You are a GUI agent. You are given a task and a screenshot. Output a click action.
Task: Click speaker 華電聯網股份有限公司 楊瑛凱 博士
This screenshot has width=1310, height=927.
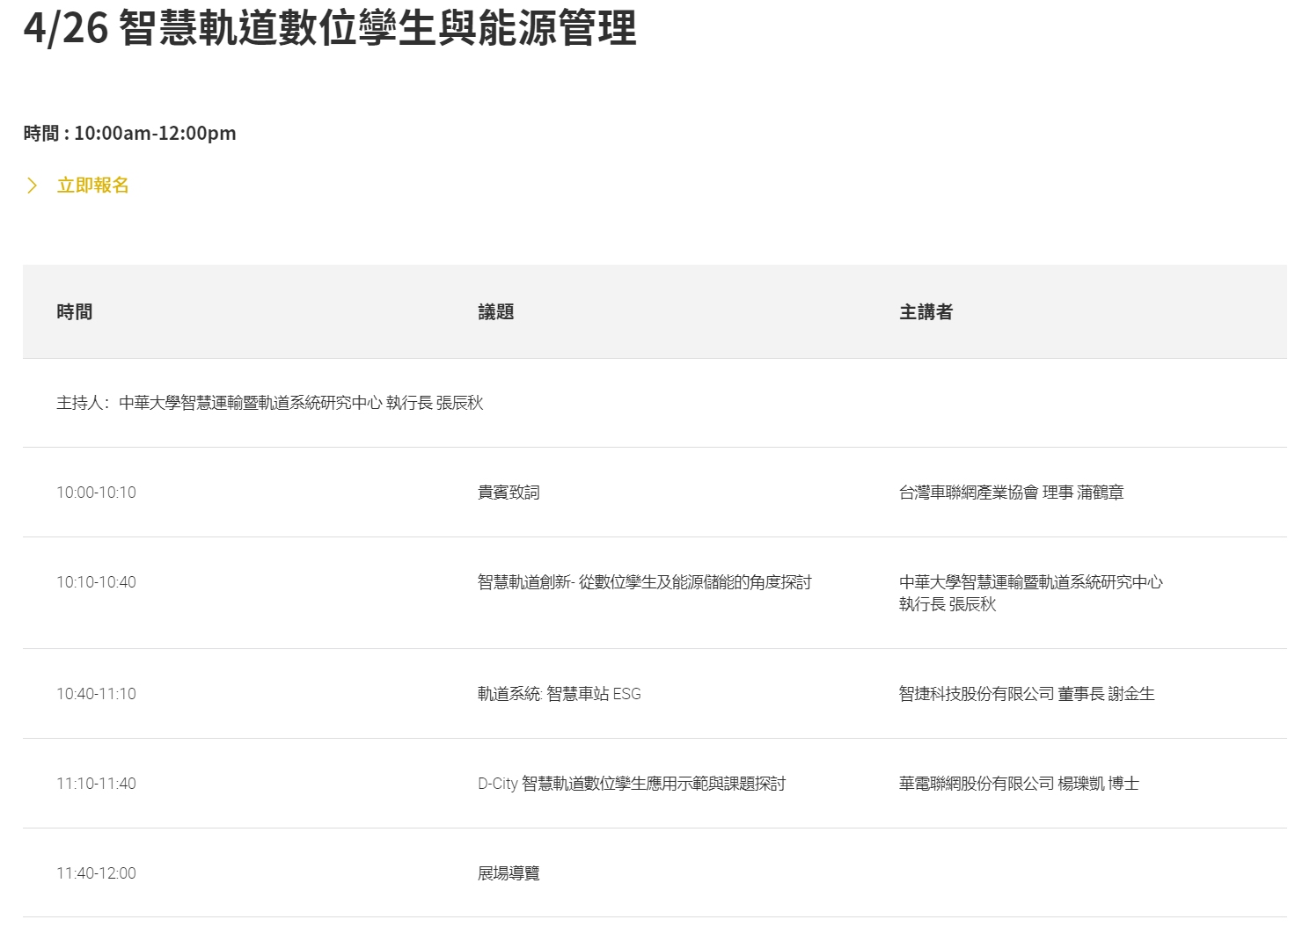1019,784
